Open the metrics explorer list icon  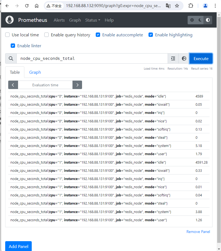[173, 58]
